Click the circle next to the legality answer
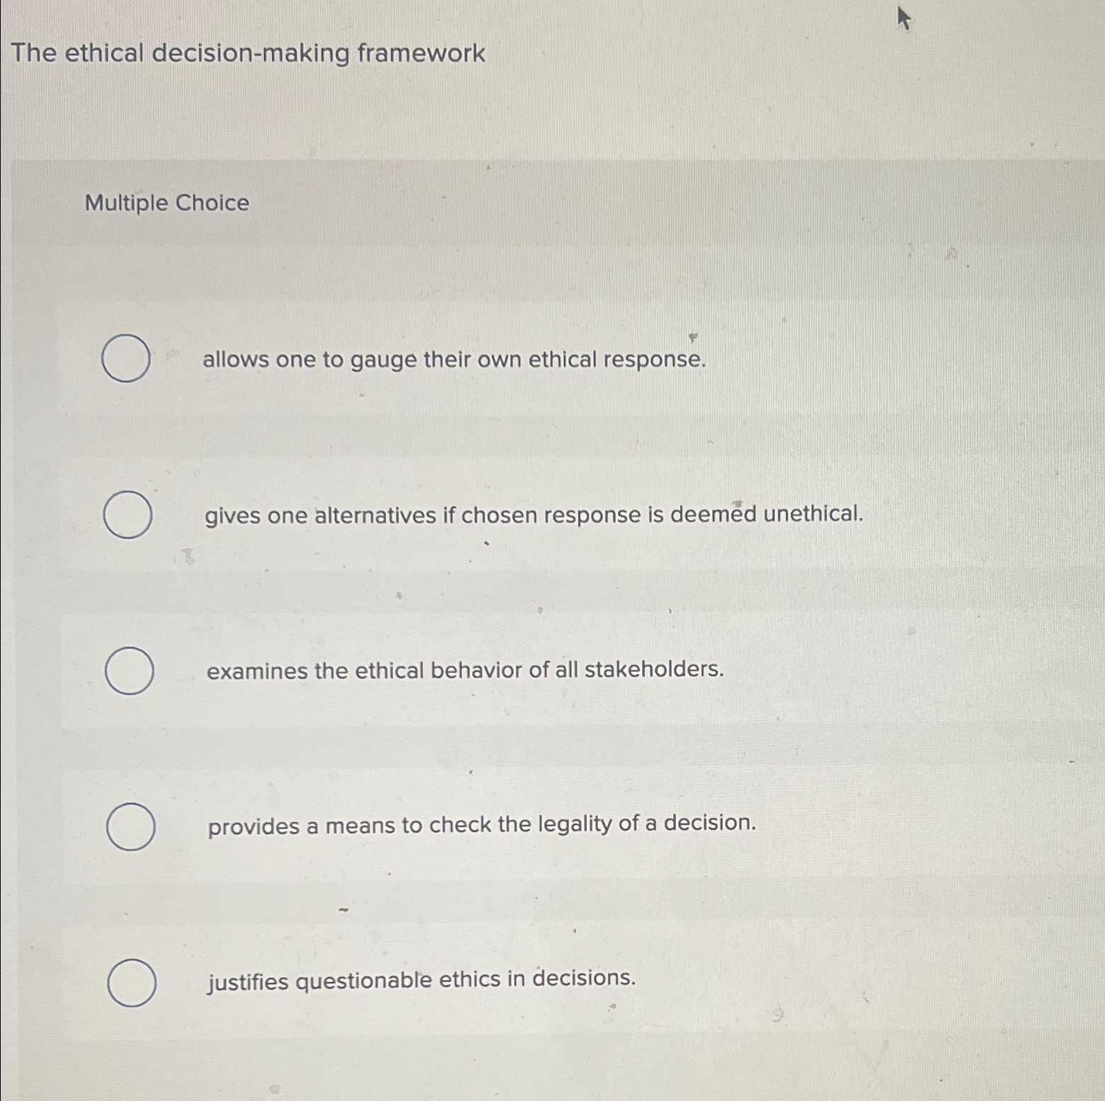Viewport: 1105px width, 1101px height. (129, 825)
